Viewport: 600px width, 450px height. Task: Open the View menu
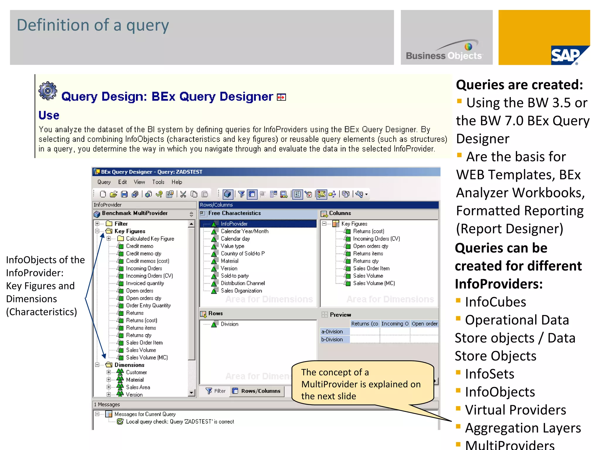(139, 182)
